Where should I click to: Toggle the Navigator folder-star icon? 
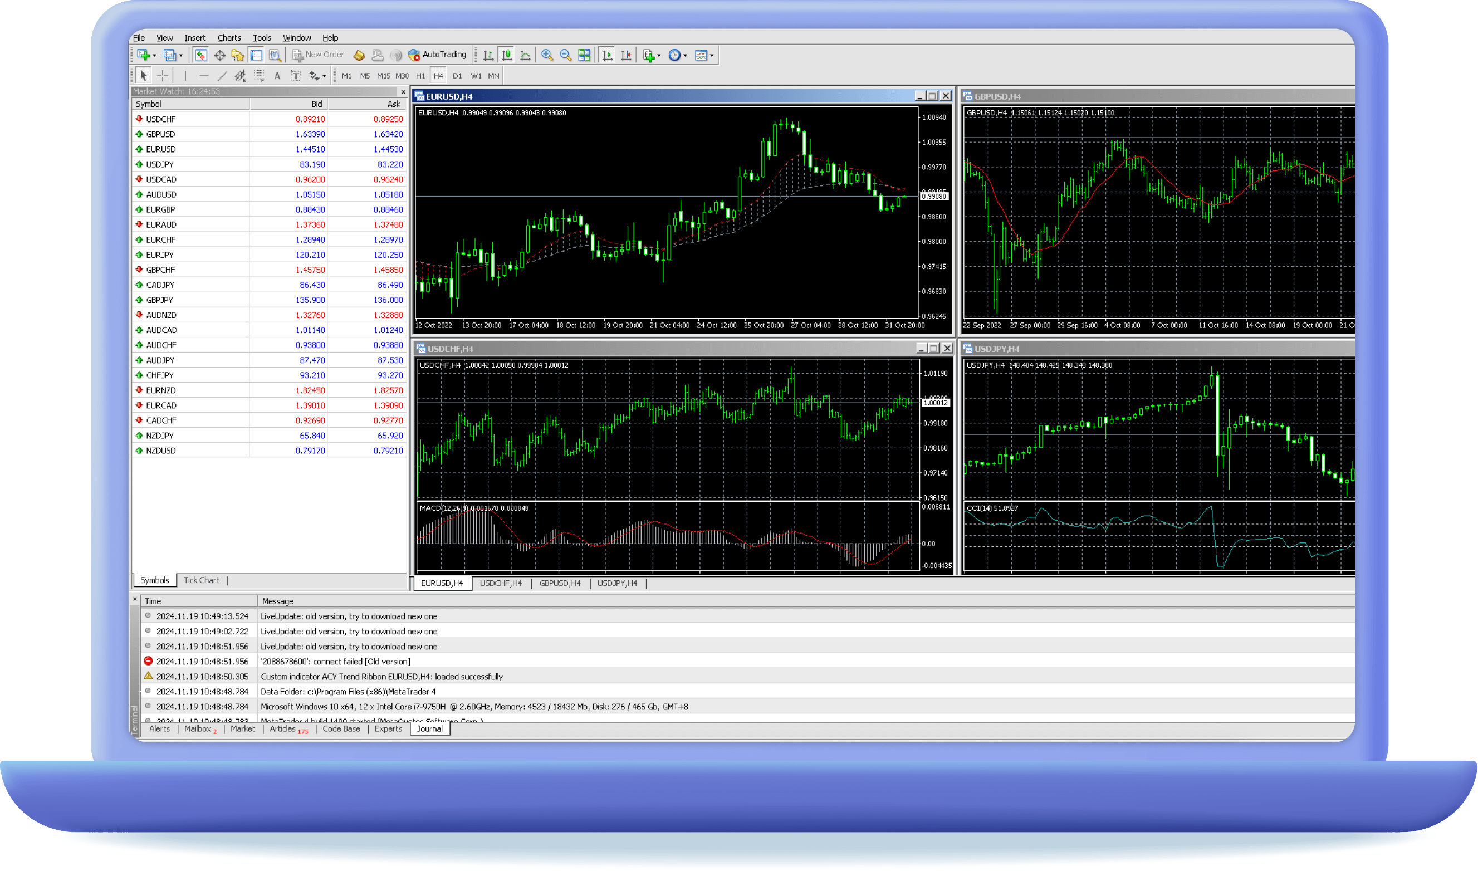[x=238, y=55]
